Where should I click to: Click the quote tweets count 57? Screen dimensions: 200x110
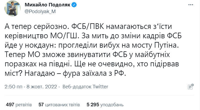click(41, 105)
